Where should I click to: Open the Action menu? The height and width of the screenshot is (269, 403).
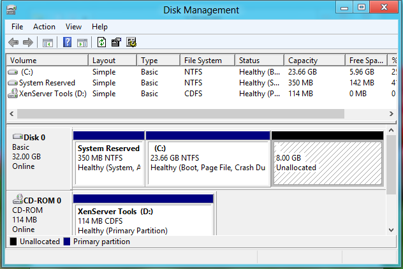(x=44, y=27)
